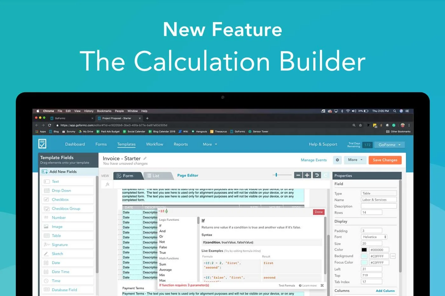
Task: Bookmark page with star icon
Action: [360, 125]
